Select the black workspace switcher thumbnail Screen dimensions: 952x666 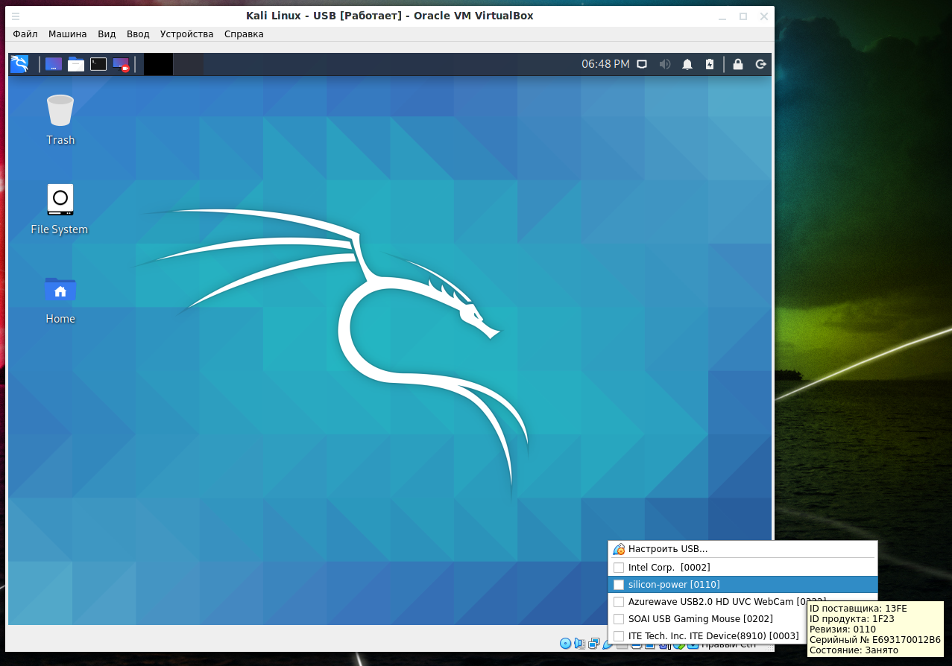[x=158, y=64]
